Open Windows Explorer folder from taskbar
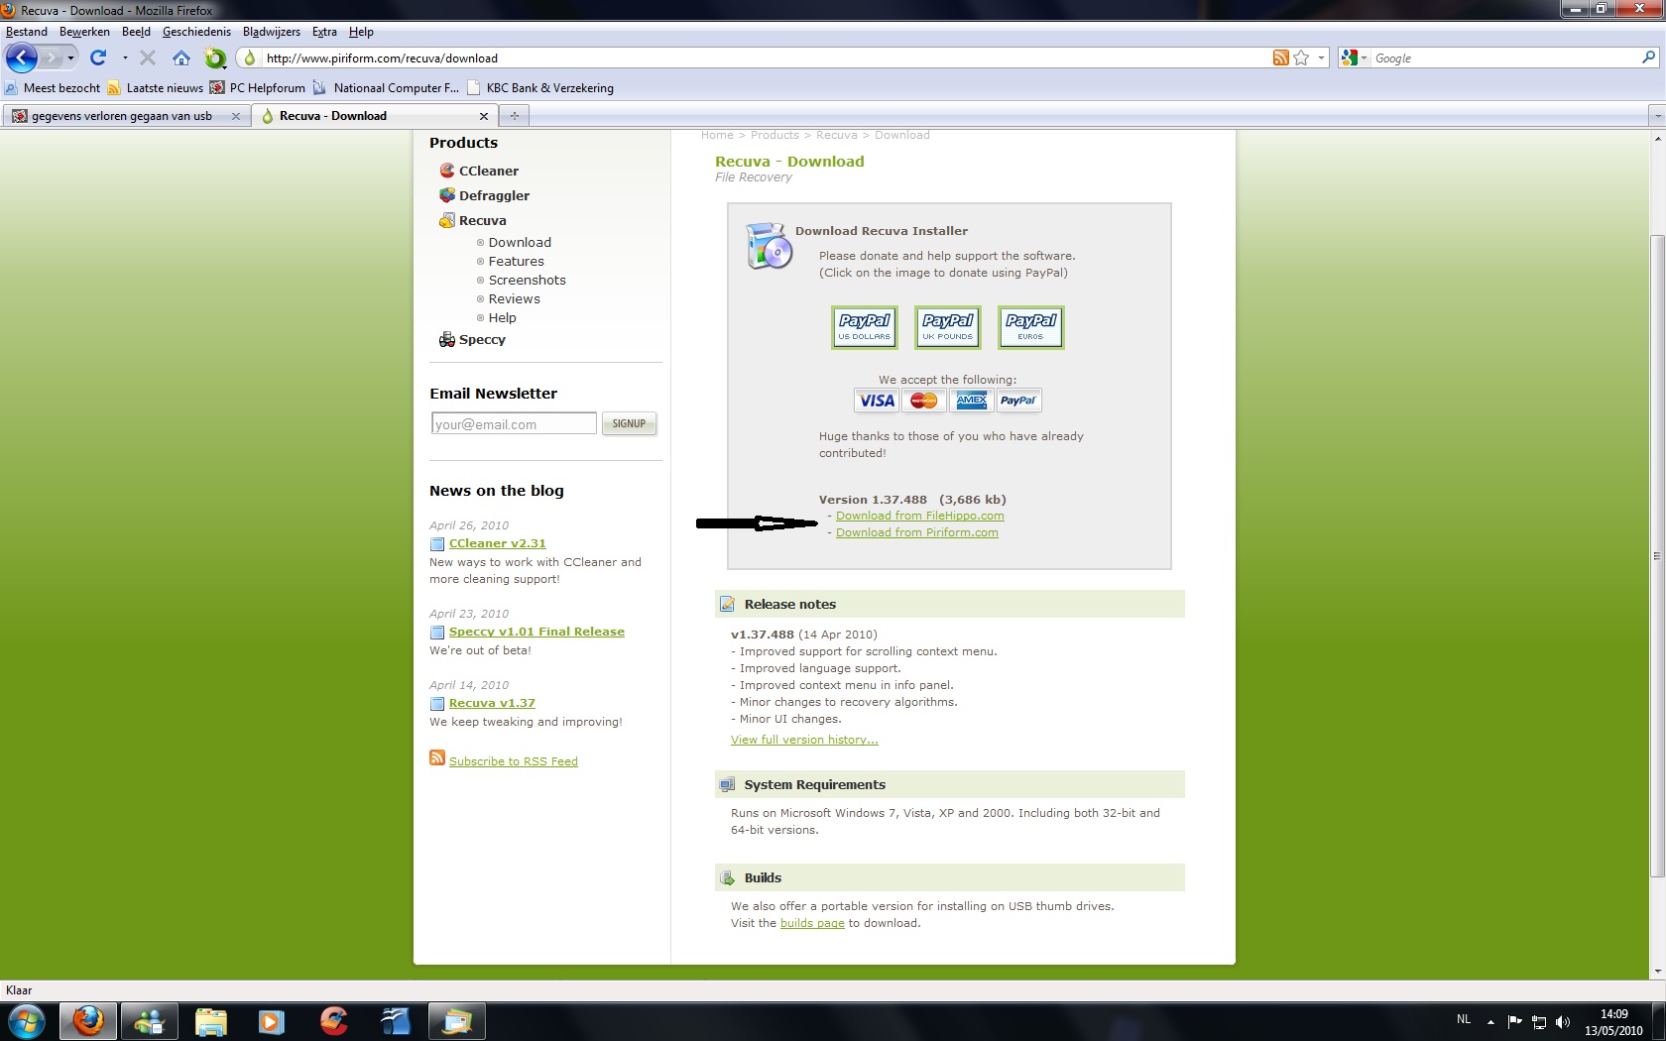 [210, 1021]
